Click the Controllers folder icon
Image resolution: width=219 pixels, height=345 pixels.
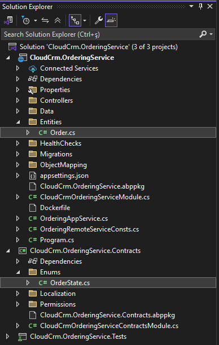click(33, 101)
